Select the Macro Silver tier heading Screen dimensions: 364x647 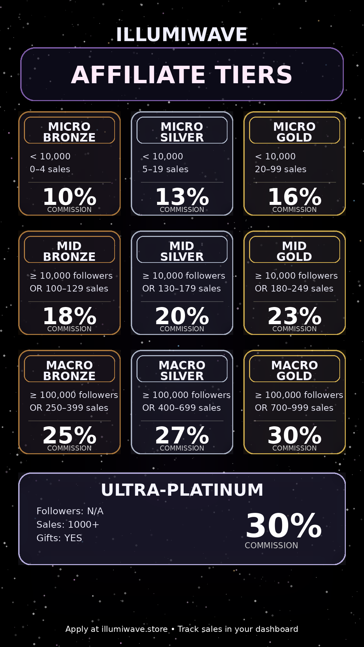coord(182,370)
